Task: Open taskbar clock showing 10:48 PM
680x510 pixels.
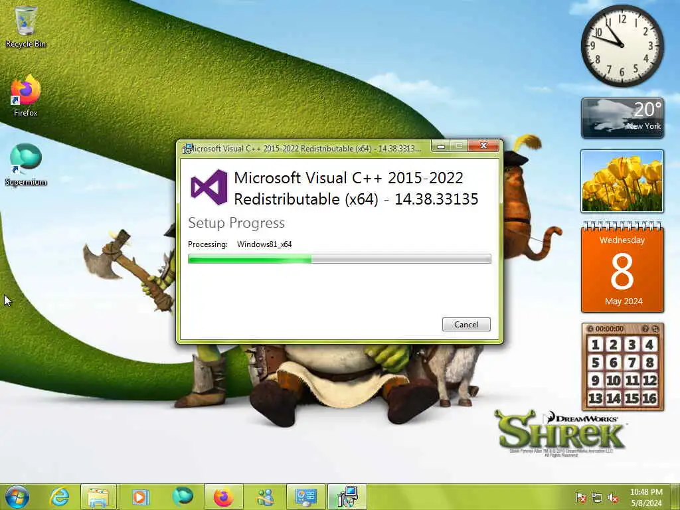Action: point(646,497)
